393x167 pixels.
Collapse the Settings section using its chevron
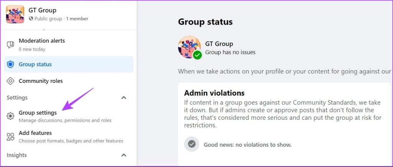(124, 98)
